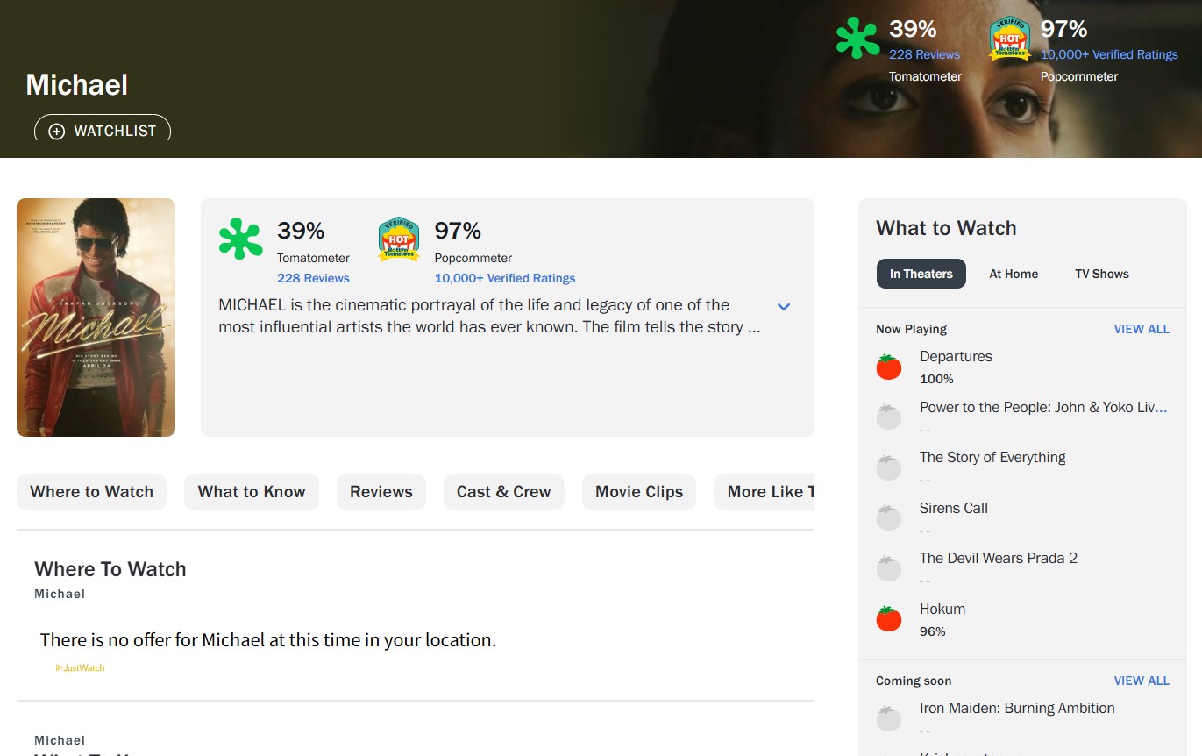Click the 39% Tomatometer score in header banner

coord(914,29)
